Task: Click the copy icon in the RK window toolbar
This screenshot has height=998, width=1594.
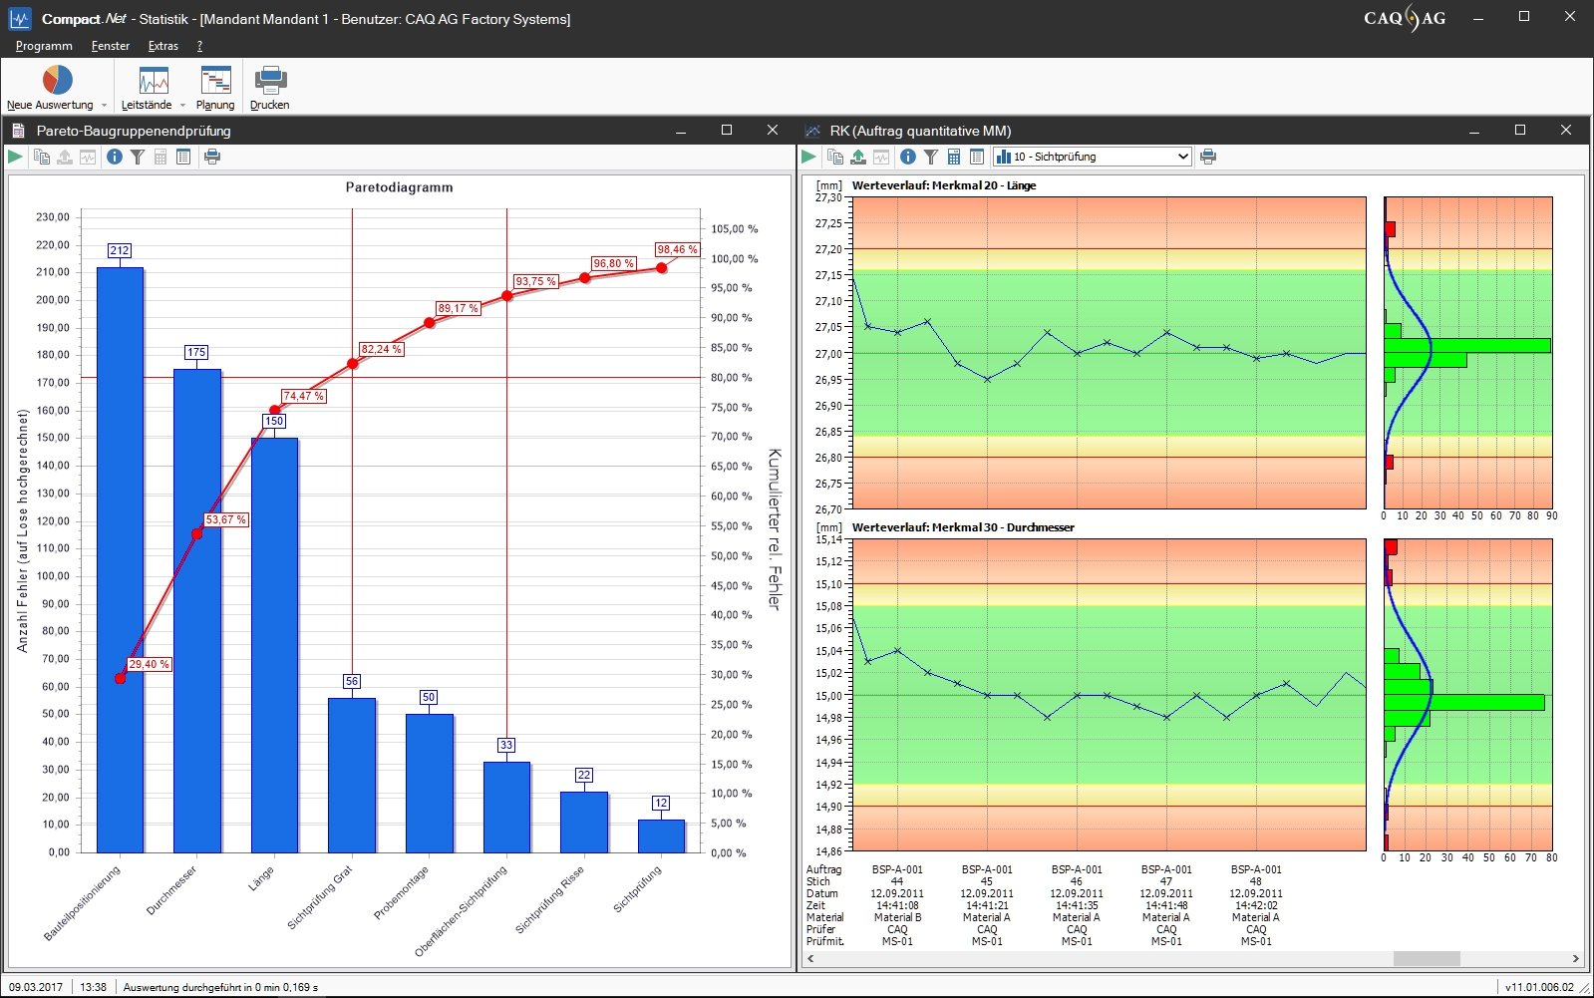Action: [x=835, y=157]
